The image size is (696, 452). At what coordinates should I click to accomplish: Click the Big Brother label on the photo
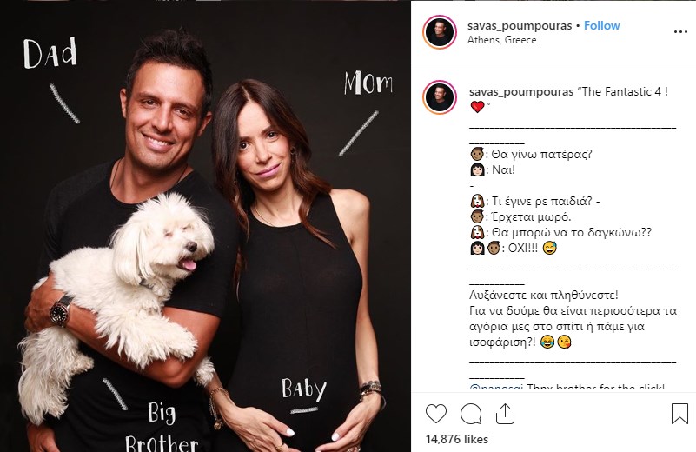point(162,426)
